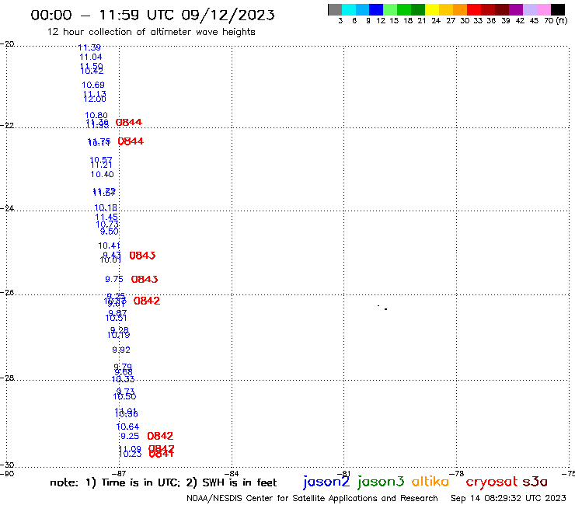The image size is (575, 505).
Task: Click the red '0843' time beside 9.75
Action: pyautogui.click(x=145, y=280)
